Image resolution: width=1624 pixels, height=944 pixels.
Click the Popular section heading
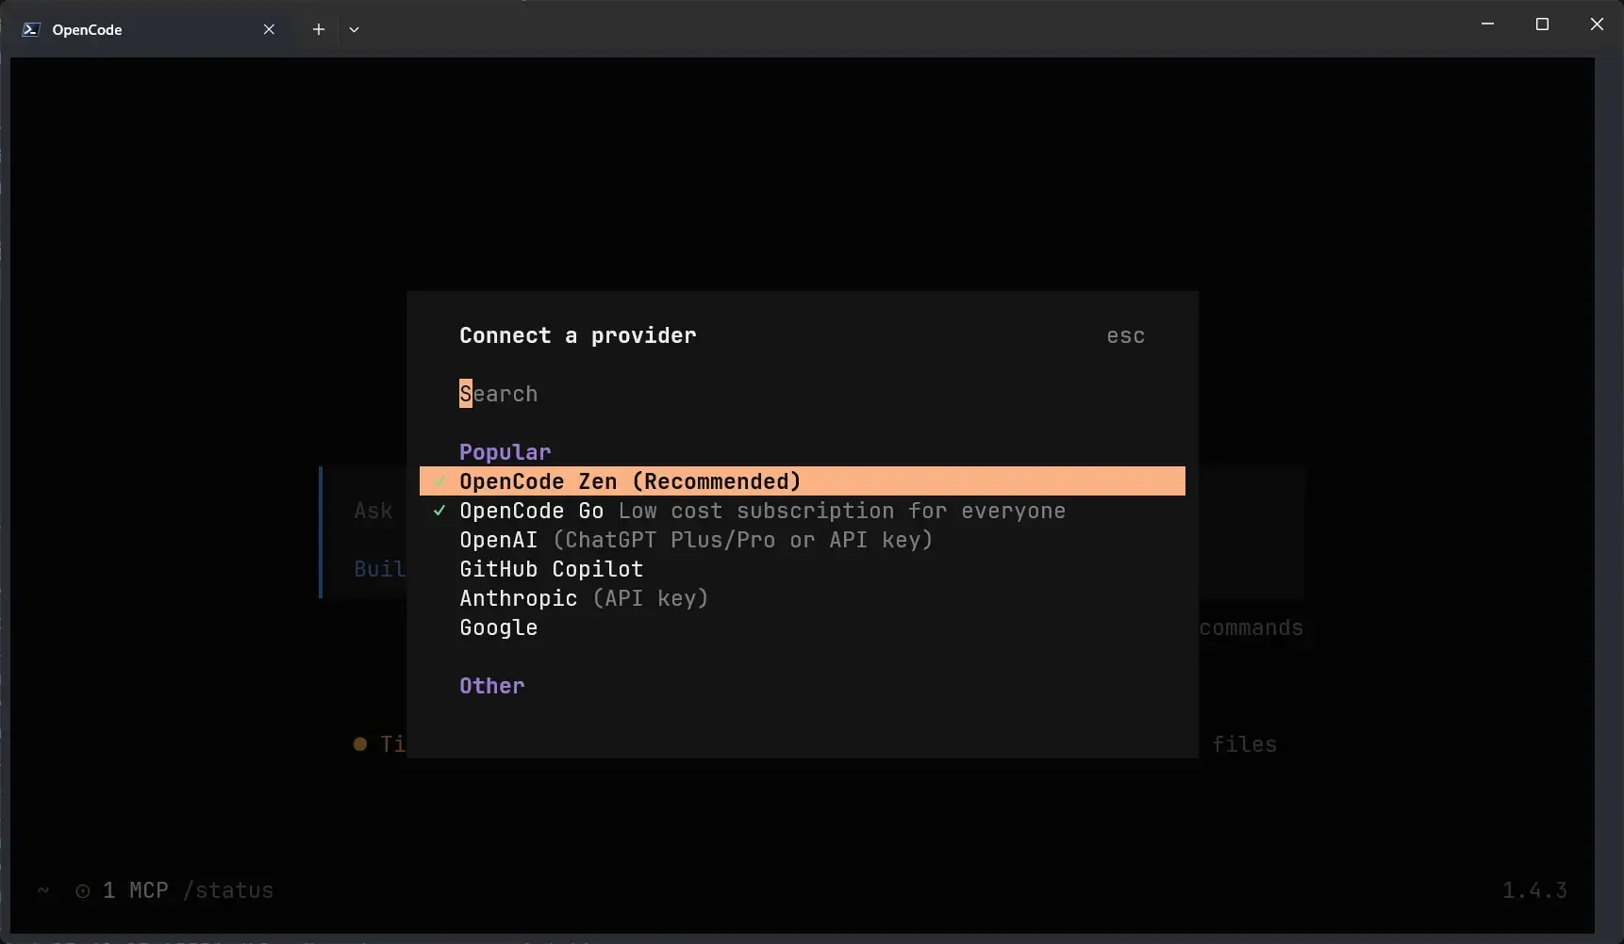coord(505,452)
